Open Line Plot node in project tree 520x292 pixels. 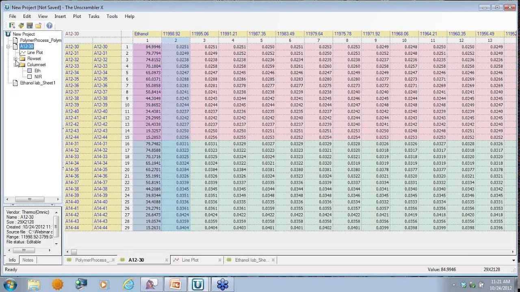(35, 52)
